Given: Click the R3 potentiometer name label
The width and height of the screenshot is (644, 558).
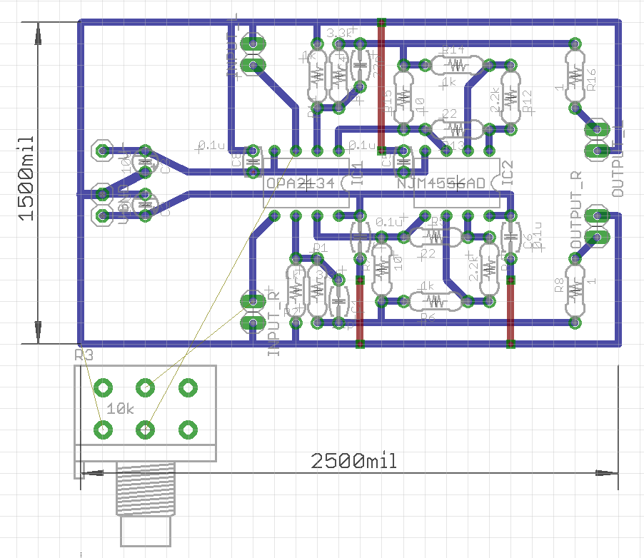Looking at the screenshot, I should 84,354.
